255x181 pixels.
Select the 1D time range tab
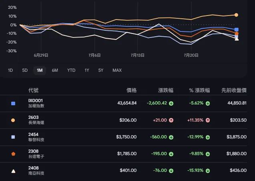point(10,70)
